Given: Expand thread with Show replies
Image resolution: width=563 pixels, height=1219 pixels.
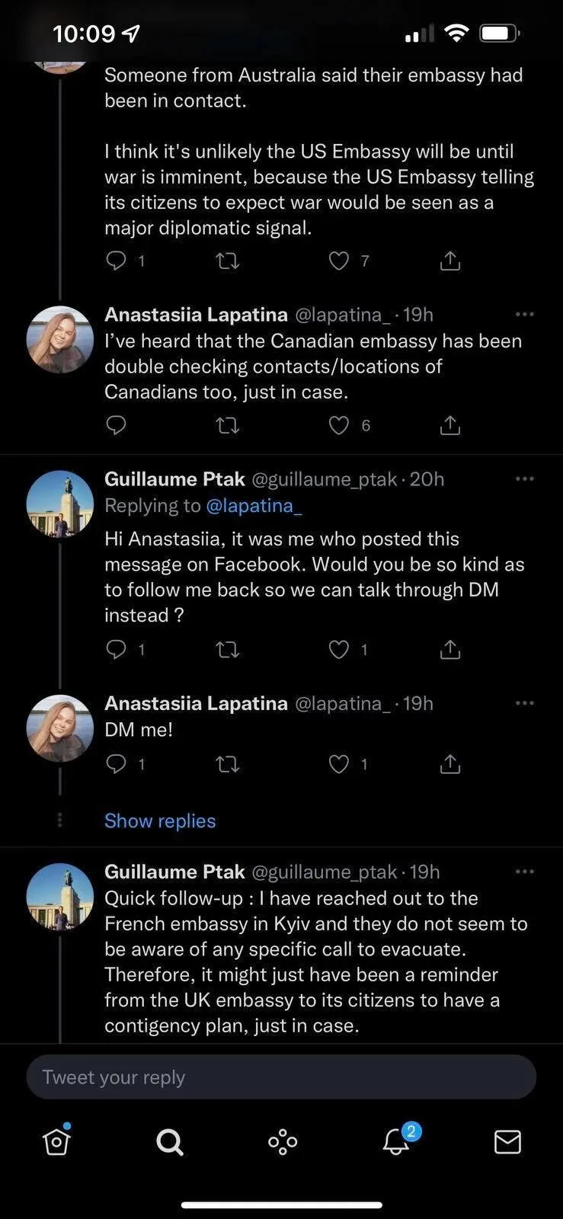Looking at the screenshot, I should pyautogui.click(x=160, y=821).
